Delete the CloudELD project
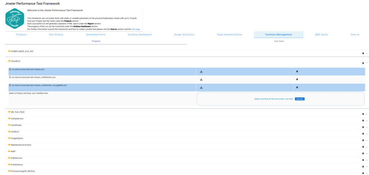 tap(363, 63)
